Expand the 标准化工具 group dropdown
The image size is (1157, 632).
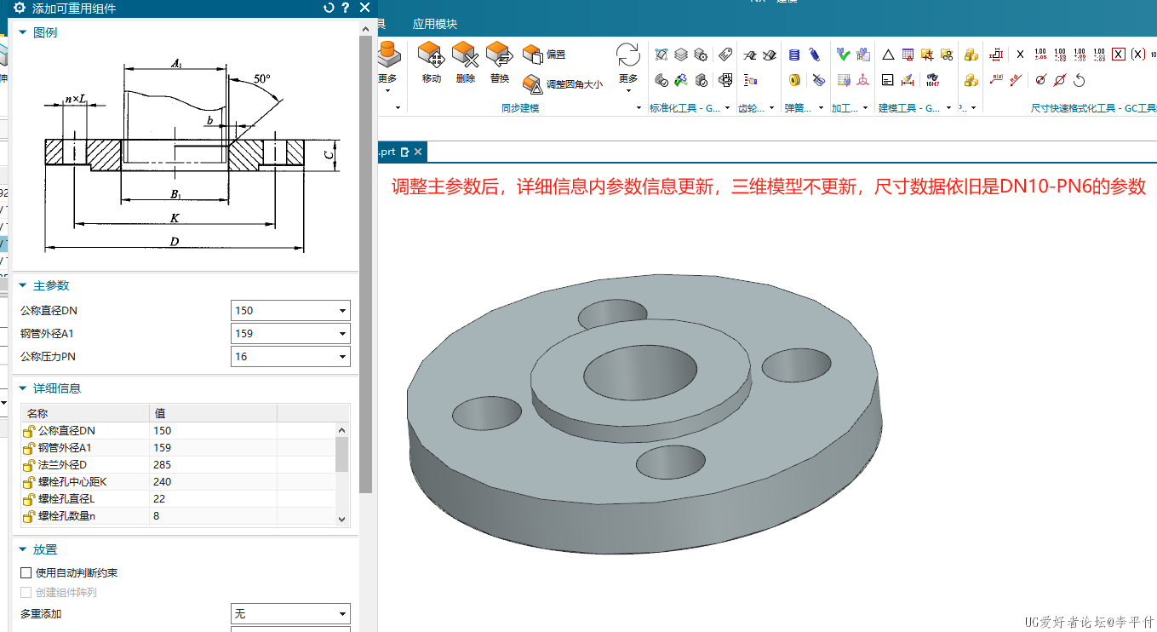728,108
